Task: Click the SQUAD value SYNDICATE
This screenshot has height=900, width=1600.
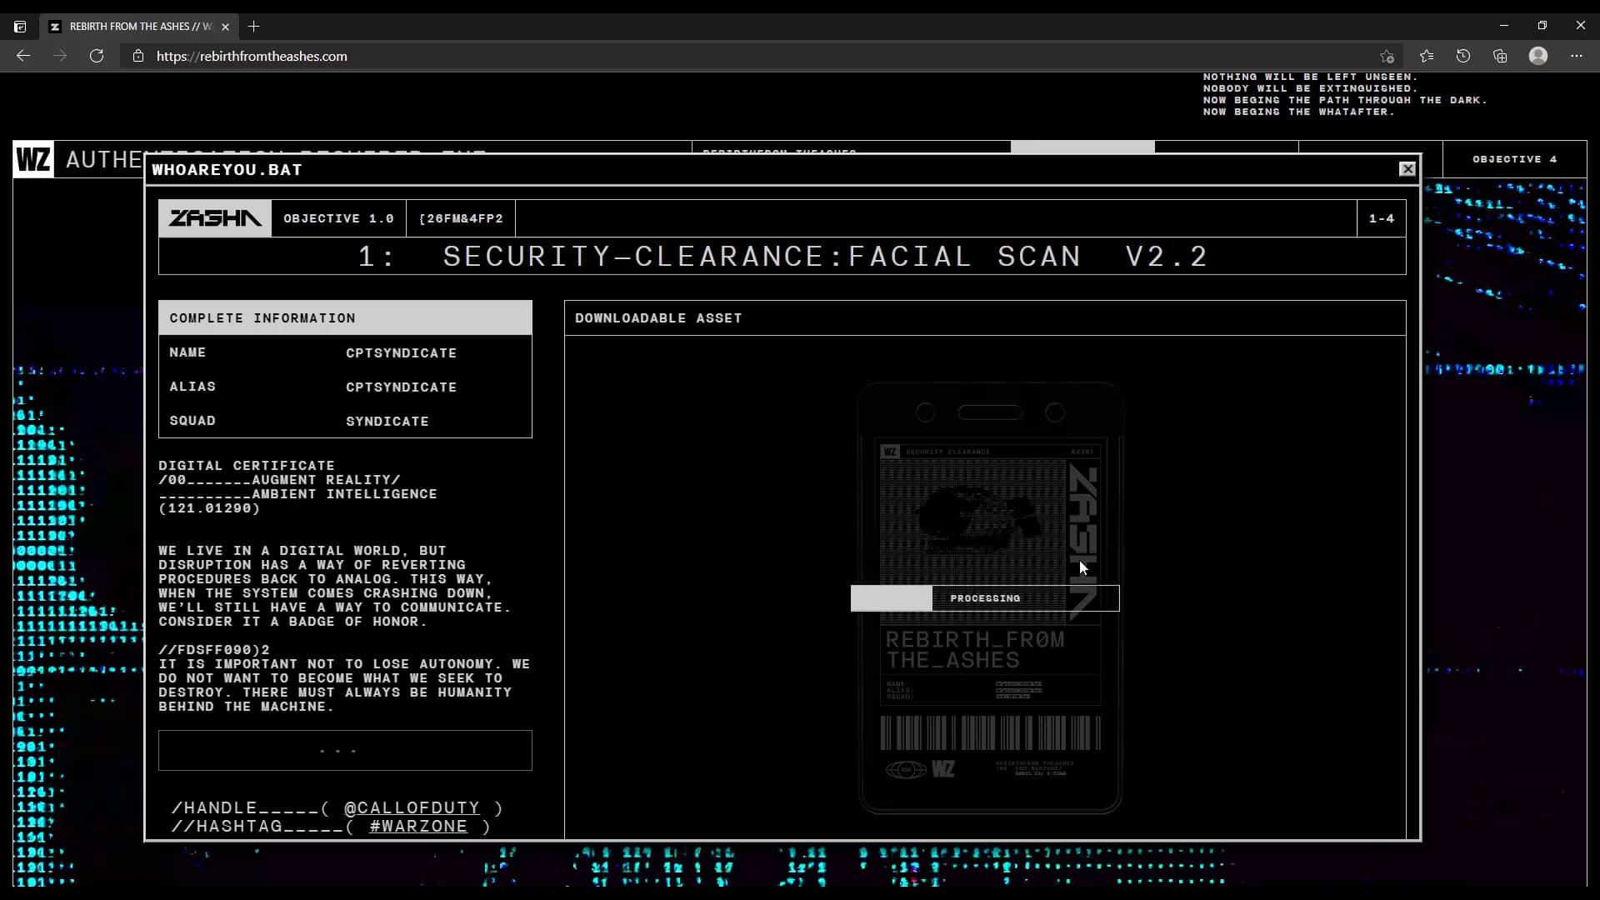Action: pyautogui.click(x=387, y=422)
